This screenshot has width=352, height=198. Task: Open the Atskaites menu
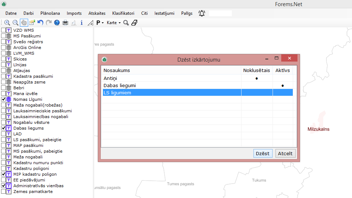[97, 13]
